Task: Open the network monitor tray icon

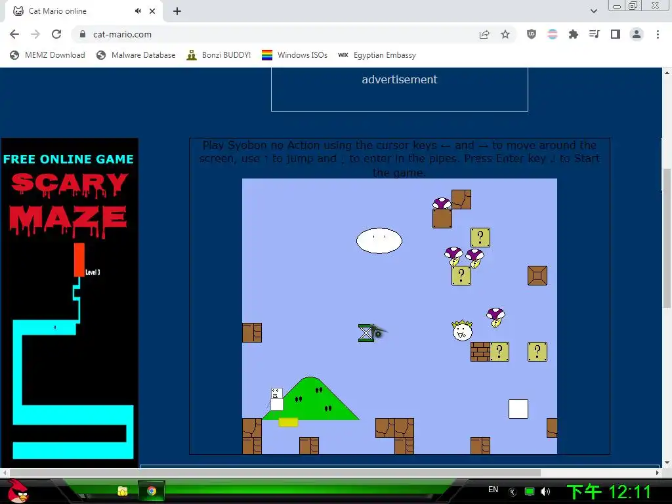Action: [530, 492]
